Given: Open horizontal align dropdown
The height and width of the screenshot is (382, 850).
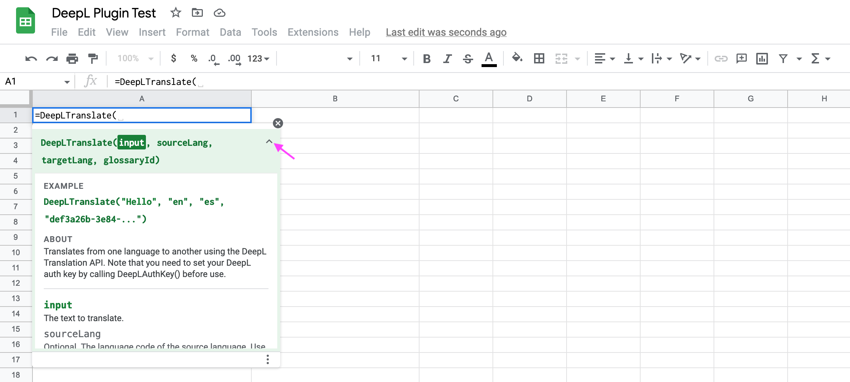Looking at the screenshot, I should tap(604, 58).
